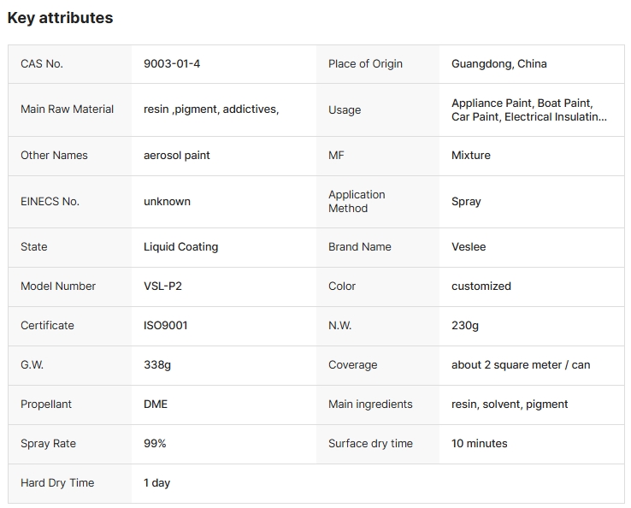Click the MF Mixture value
Screen dimensions: 631x508
pos(471,156)
